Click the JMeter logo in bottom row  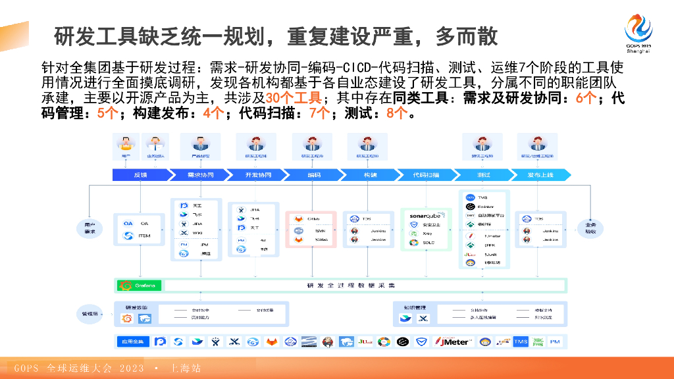(x=453, y=341)
